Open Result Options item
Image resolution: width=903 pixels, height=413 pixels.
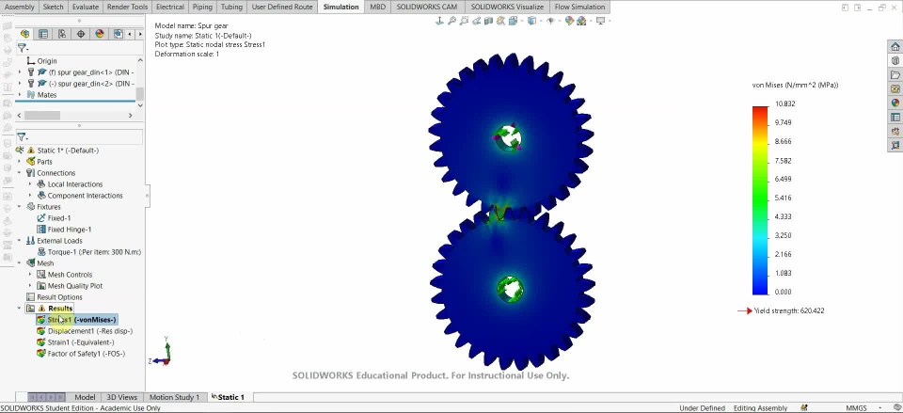click(55, 297)
